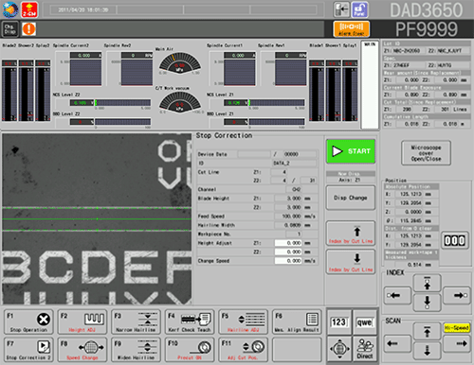Click the blue padlock function icon

click(x=359, y=9)
